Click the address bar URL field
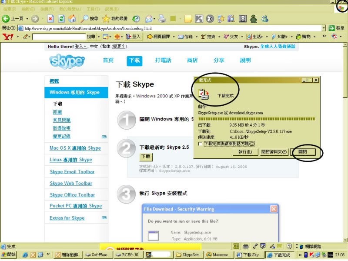Viewport: 348px width, 261px height. click(x=170, y=28)
